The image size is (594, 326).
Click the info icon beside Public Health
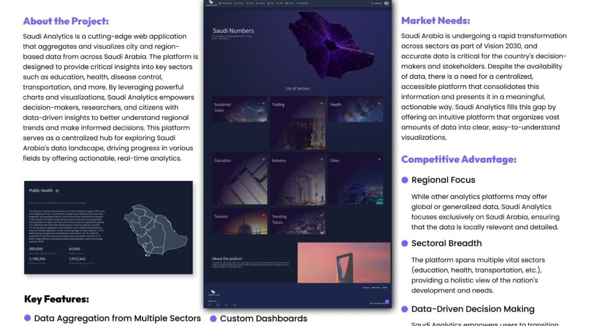click(57, 191)
